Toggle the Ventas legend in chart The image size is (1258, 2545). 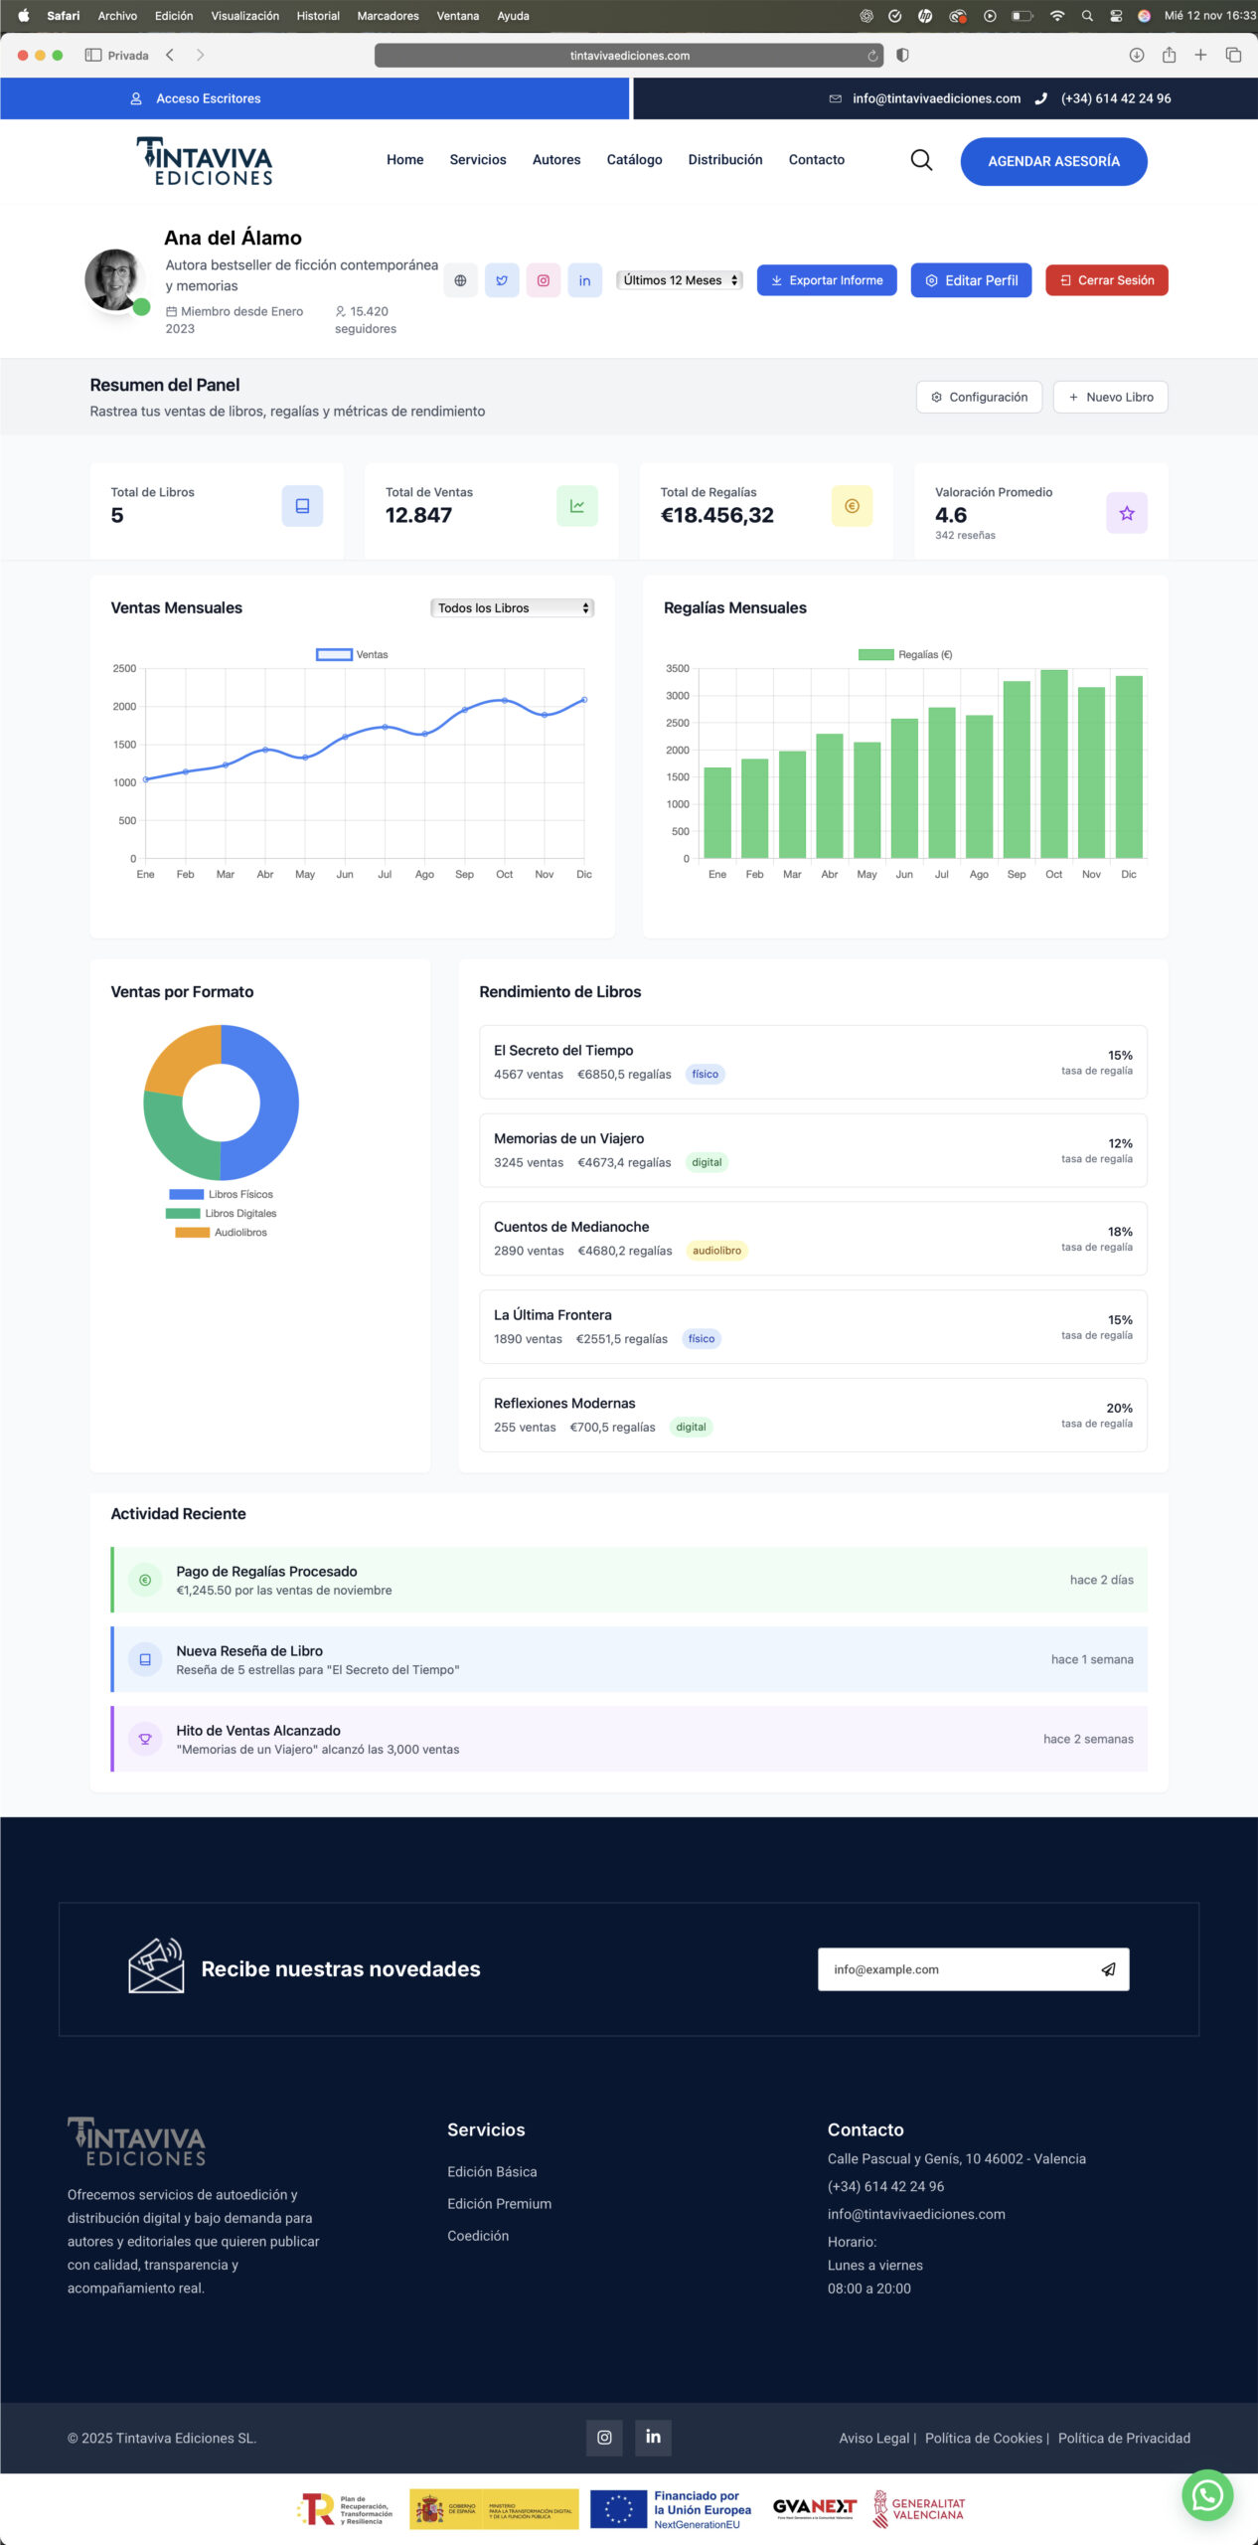pos(352,654)
